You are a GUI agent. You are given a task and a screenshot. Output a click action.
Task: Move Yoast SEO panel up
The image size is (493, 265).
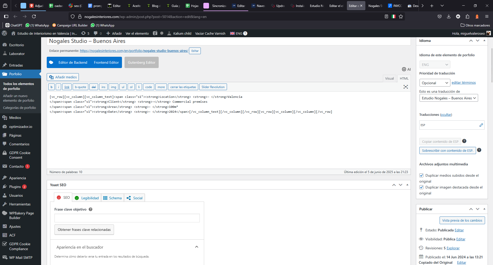click(394, 185)
